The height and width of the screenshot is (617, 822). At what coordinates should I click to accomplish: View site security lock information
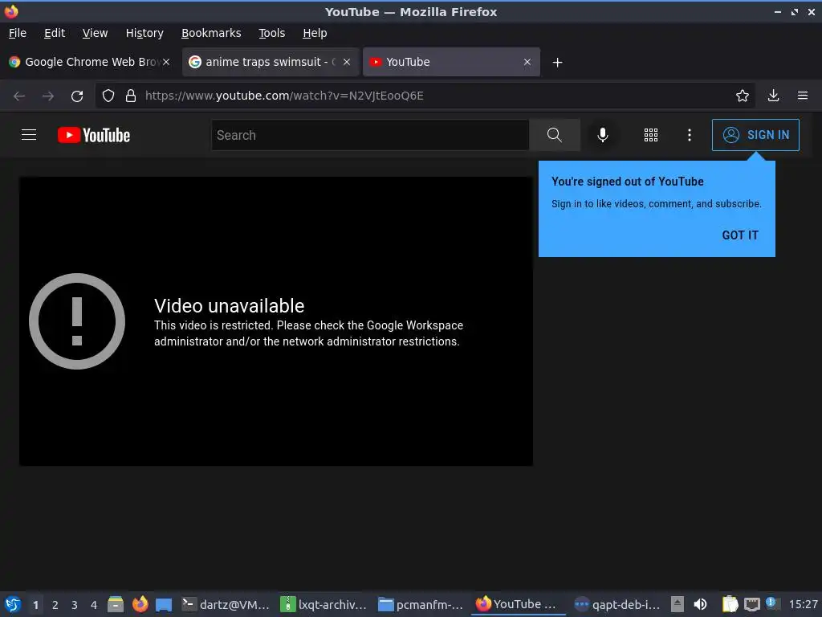tap(131, 96)
